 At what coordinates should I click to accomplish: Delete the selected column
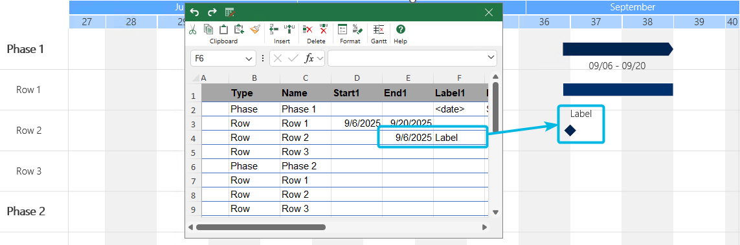324,29
